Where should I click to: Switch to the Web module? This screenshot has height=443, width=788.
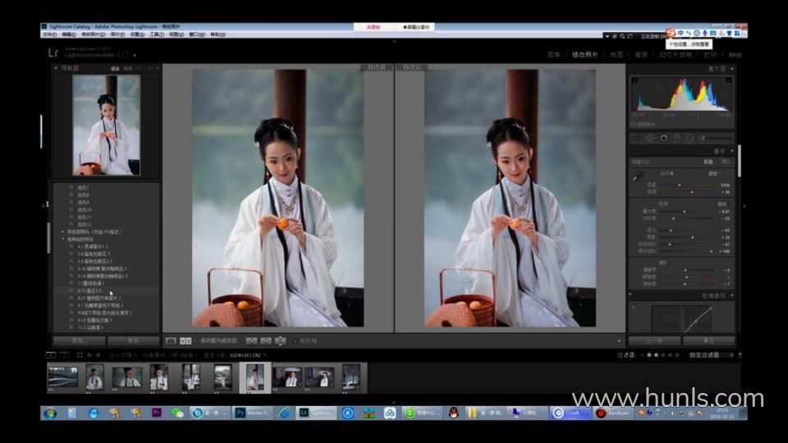click(735, 55)
